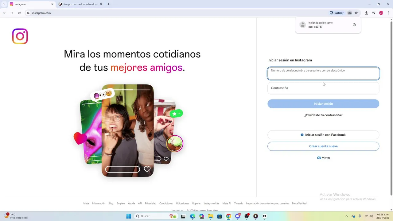Select the Instagram browser tab
Viewport: 393px width, 221px height.
[31, 4]
